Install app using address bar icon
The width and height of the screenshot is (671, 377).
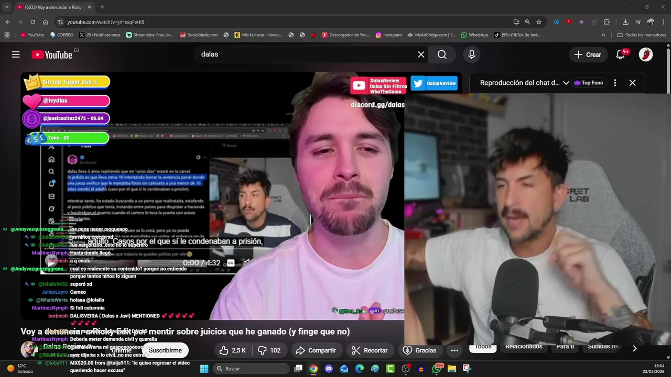pyautogui.click(x=516, y=22)
